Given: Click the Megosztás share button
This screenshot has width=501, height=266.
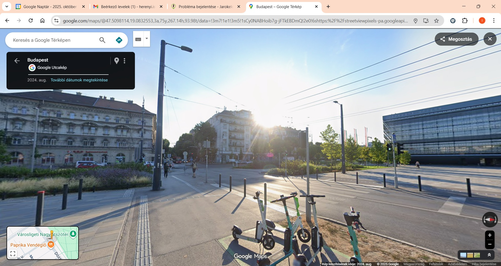Looking at the screenshot, I should [456, 39].
